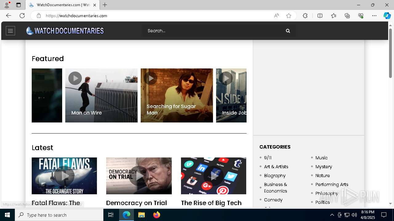This screenshot has width=394, height=221.
Task: Open Firefox from taskbar
Action: point(157,215)
